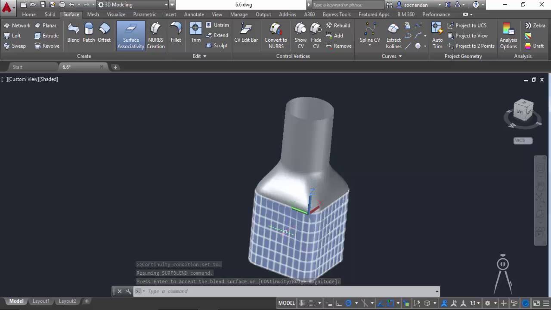Click the Plot printer icon
The image size is (551, 310).
coord(62,5)
